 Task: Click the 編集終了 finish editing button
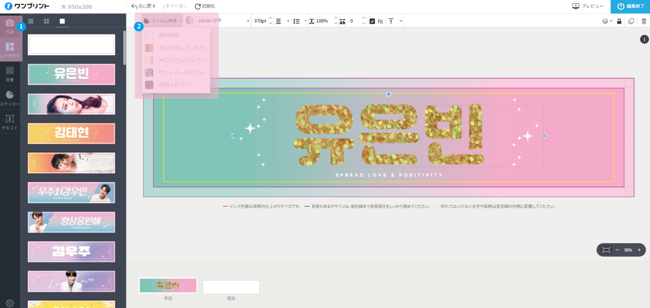[630, 6]
